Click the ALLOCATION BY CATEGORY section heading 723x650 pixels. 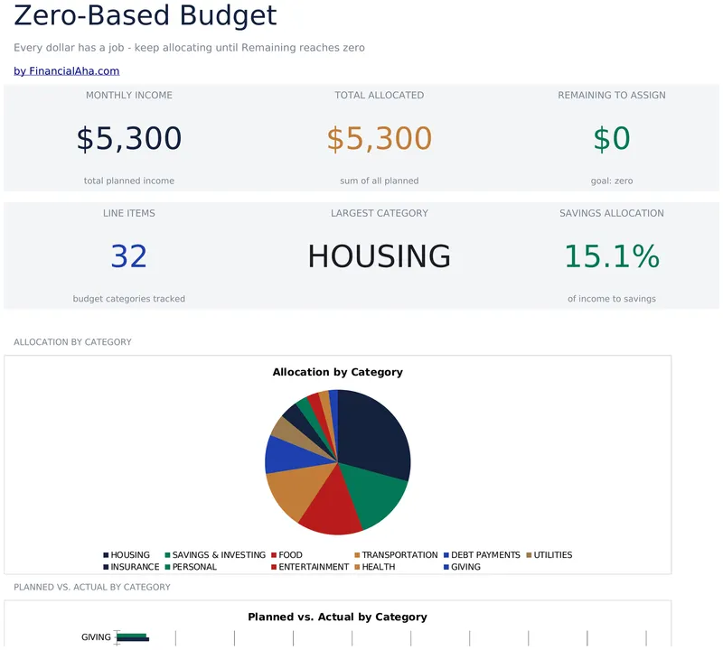(x=72, y=342)
